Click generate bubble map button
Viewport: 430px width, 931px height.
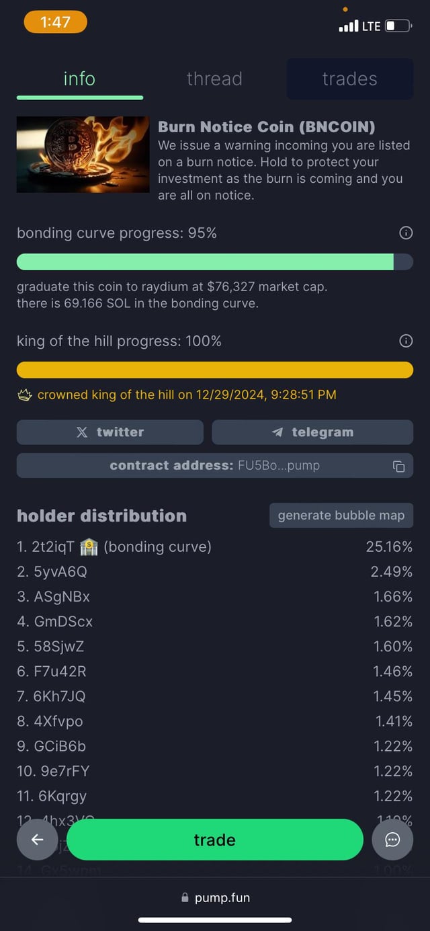pos(341,516)
